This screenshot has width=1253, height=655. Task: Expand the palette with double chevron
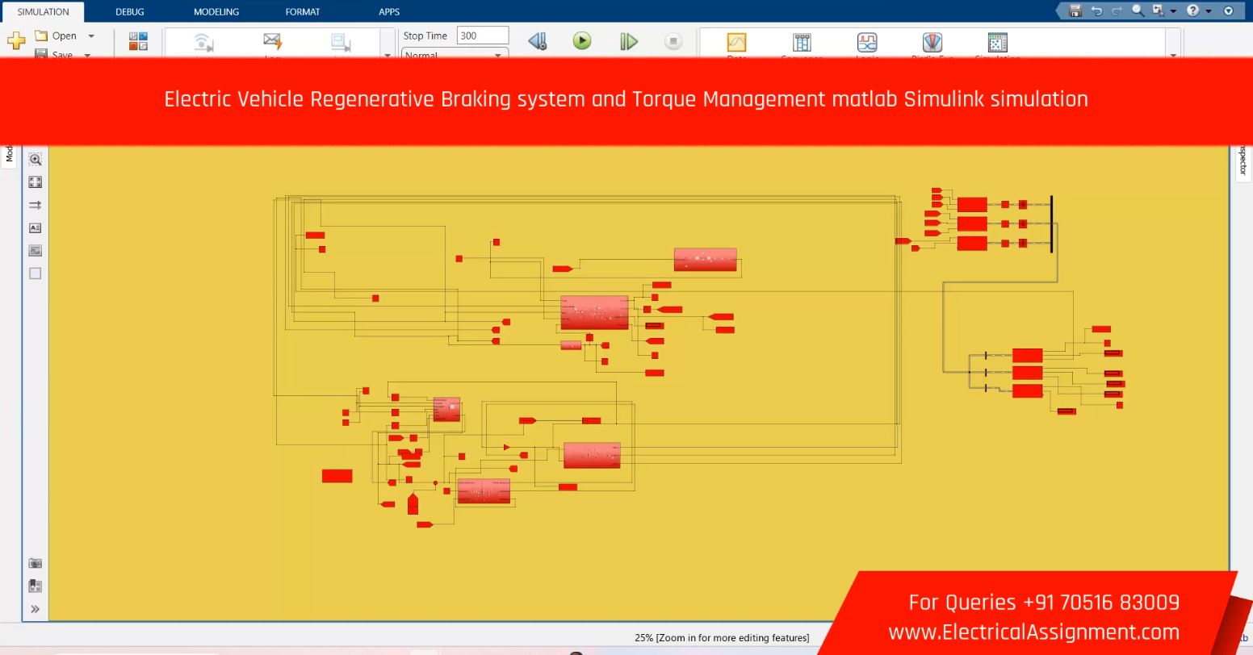coord(35,609)
